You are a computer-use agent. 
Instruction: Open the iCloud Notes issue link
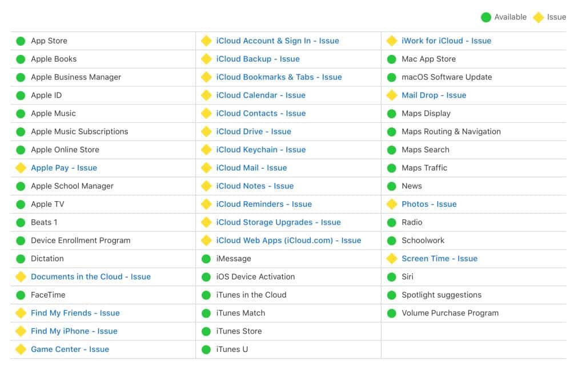[255, 186]
